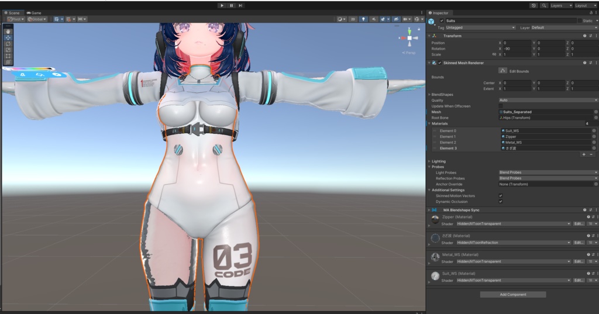Open Transform component preset icon
599x314 pixels.
[x=591, y=36]
